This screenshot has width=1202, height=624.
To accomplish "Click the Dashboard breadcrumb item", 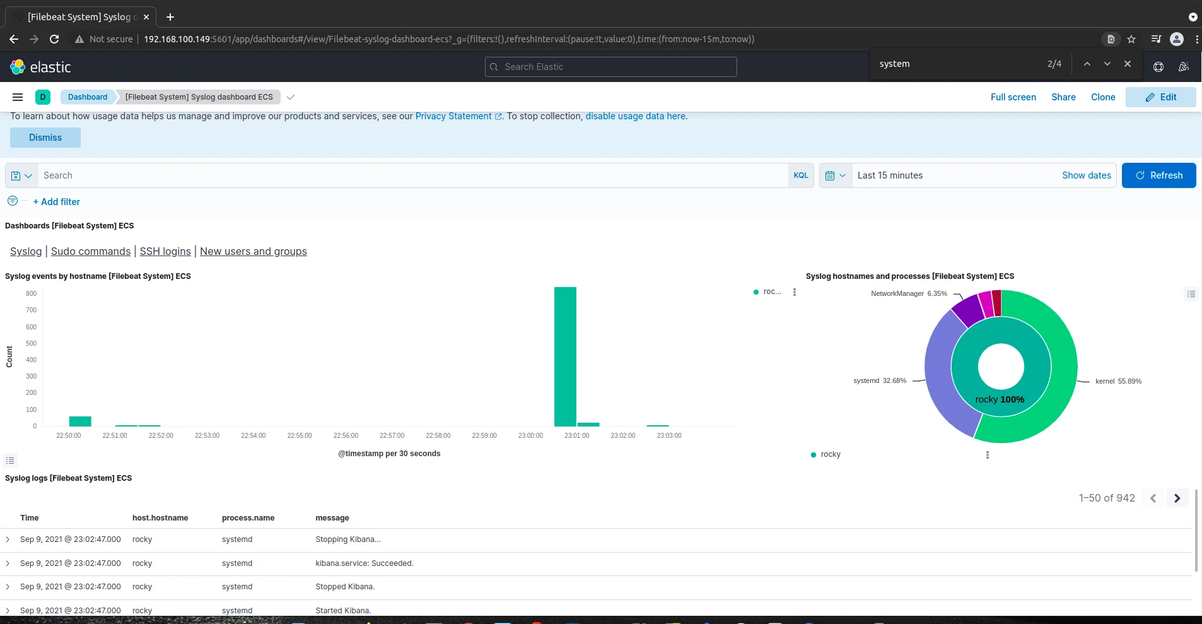I will click(87, 97).
